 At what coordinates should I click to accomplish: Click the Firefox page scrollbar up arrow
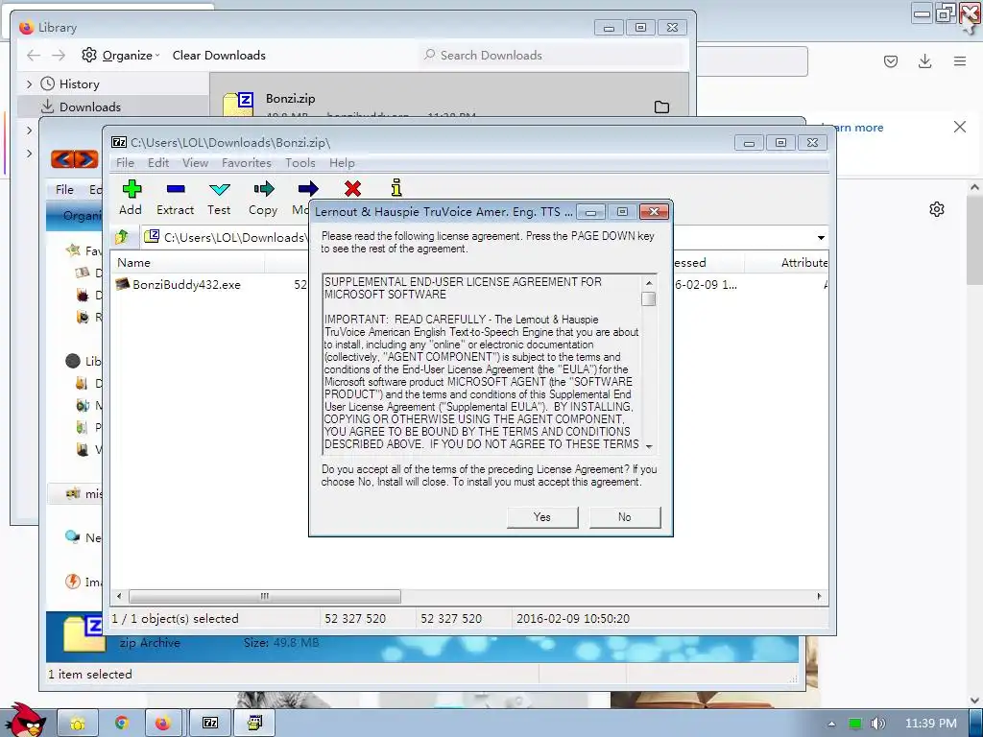click(x=974, y=187)
